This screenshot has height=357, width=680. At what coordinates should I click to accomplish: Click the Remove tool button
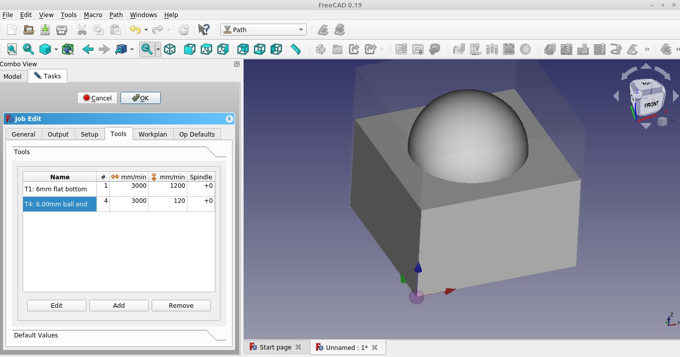[181, 305]
